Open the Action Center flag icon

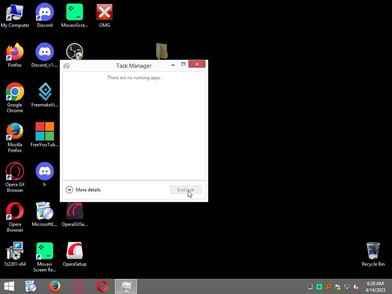click(338, 287)
